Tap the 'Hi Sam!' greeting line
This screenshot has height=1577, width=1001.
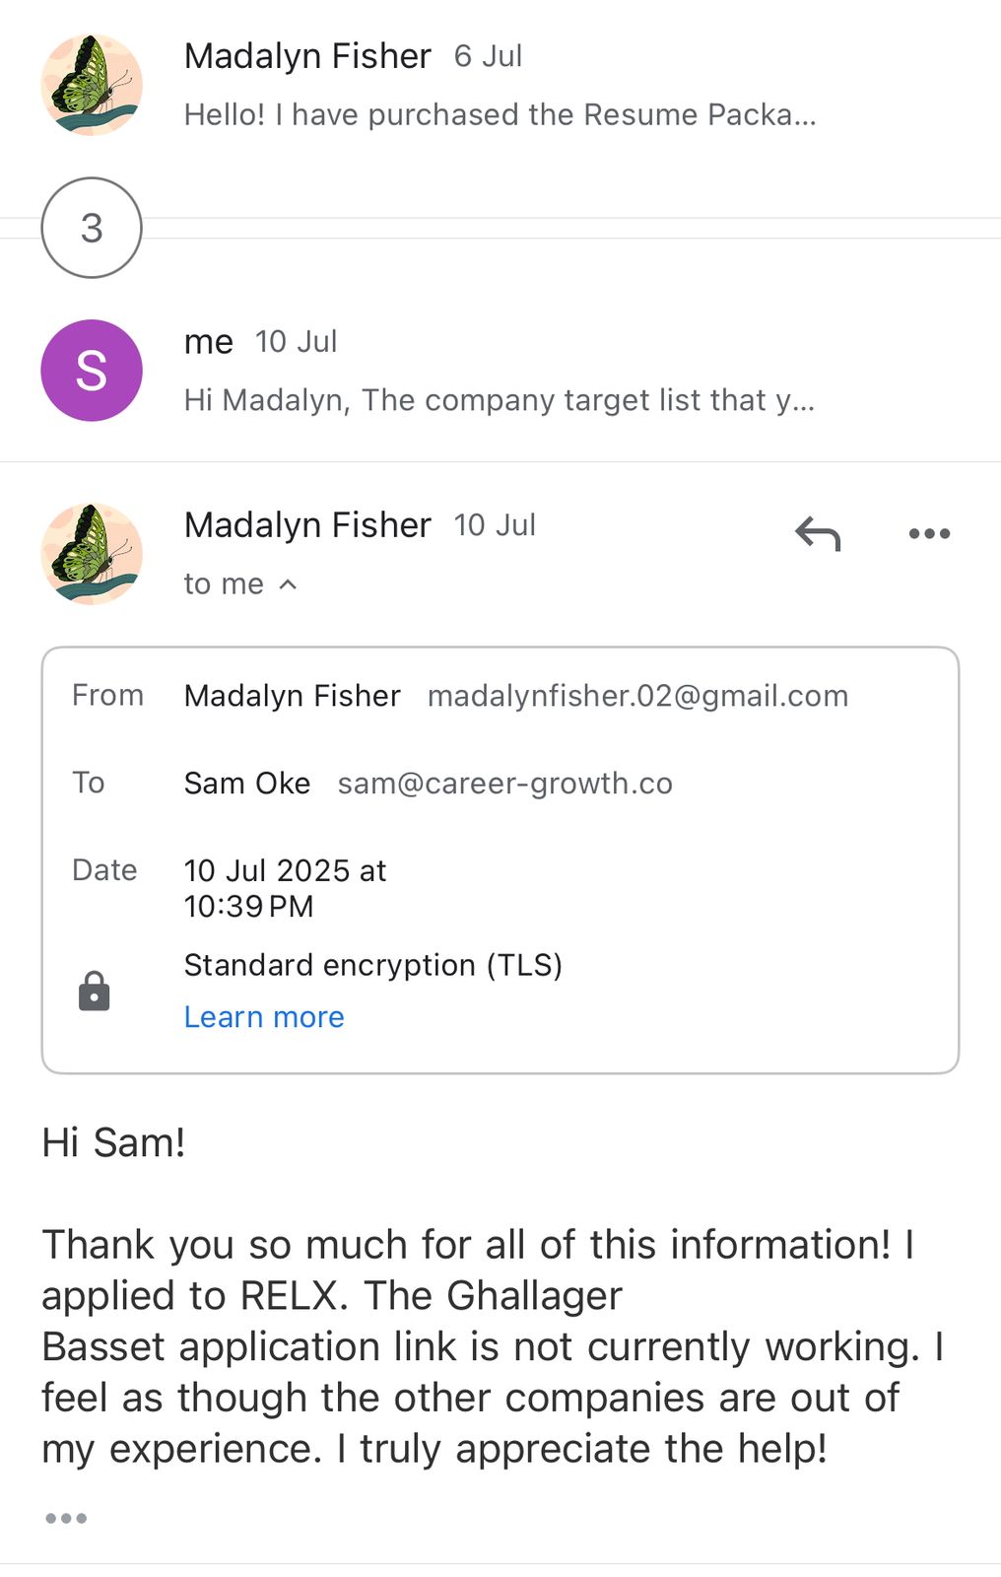tap(113, 1143)
